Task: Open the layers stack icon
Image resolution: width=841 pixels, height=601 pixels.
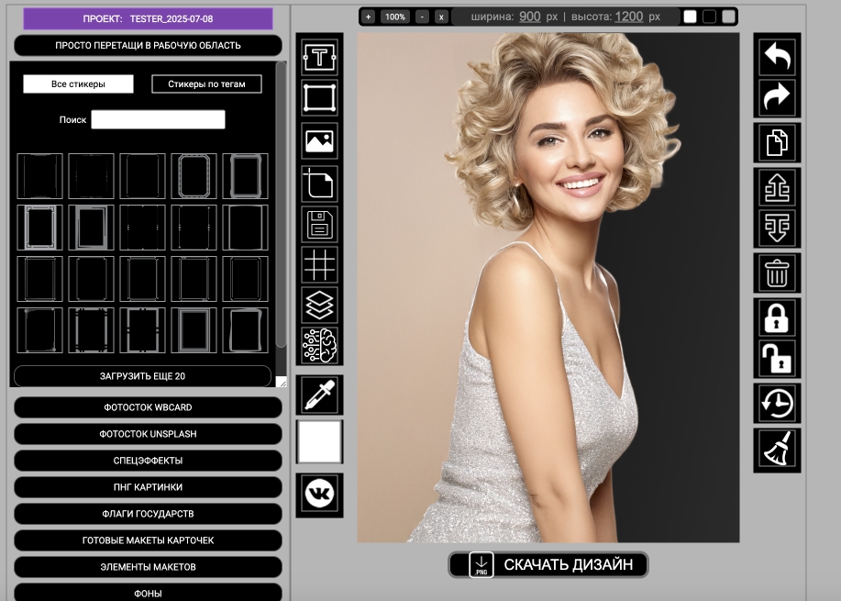Action: [320, 305]
